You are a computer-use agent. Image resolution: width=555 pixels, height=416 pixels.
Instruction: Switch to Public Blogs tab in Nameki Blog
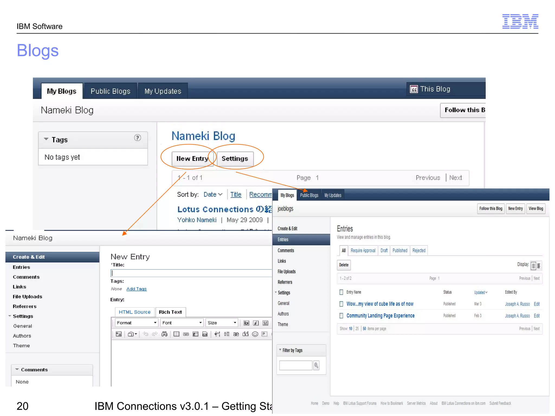point(110,91)
